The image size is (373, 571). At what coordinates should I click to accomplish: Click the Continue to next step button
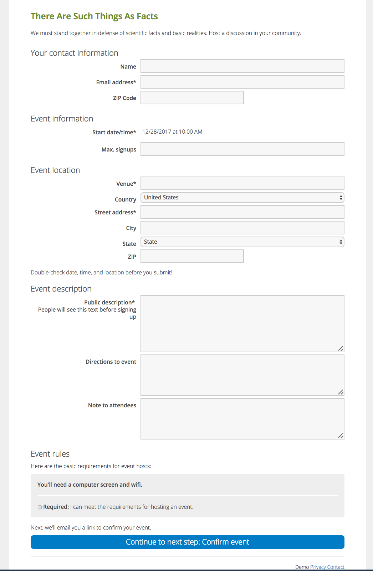188,542
